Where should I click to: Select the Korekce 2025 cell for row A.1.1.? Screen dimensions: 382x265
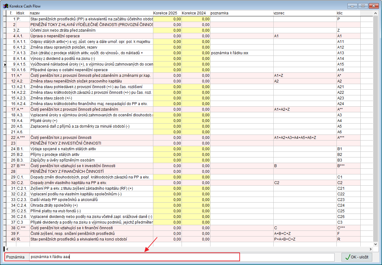pos(167,42)
